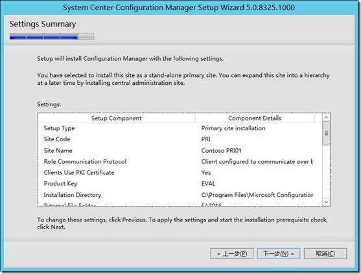Click the settings list scroll up arrow

pyautogui.click(x=326, y=117)
